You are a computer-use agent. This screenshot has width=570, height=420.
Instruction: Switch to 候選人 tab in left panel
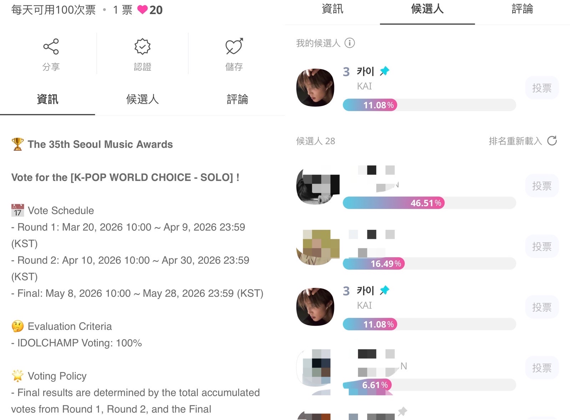pyautogui.click(x=142, y=99)
